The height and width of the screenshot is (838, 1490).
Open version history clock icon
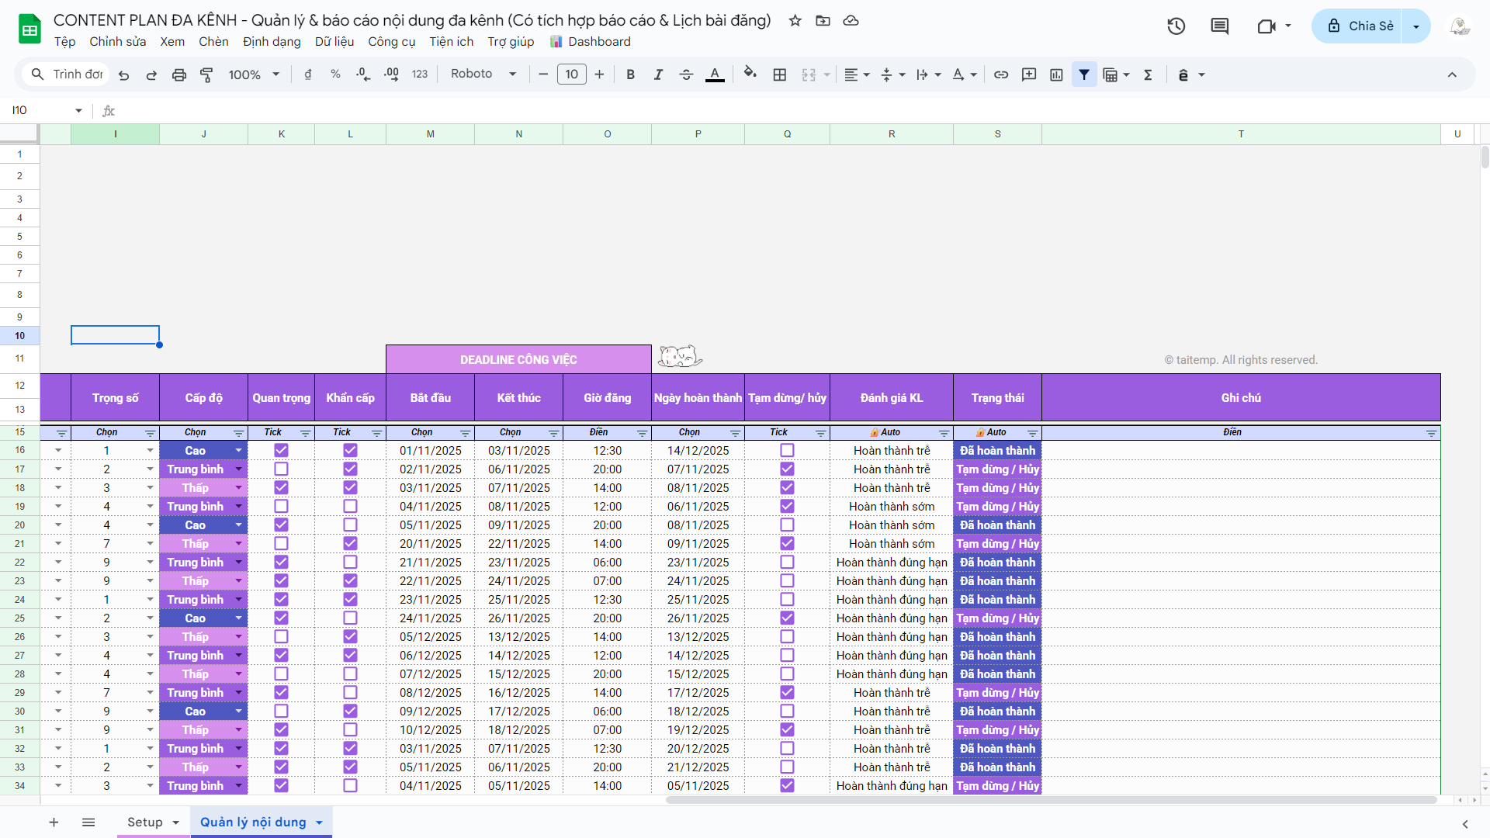pos(1176,26)
